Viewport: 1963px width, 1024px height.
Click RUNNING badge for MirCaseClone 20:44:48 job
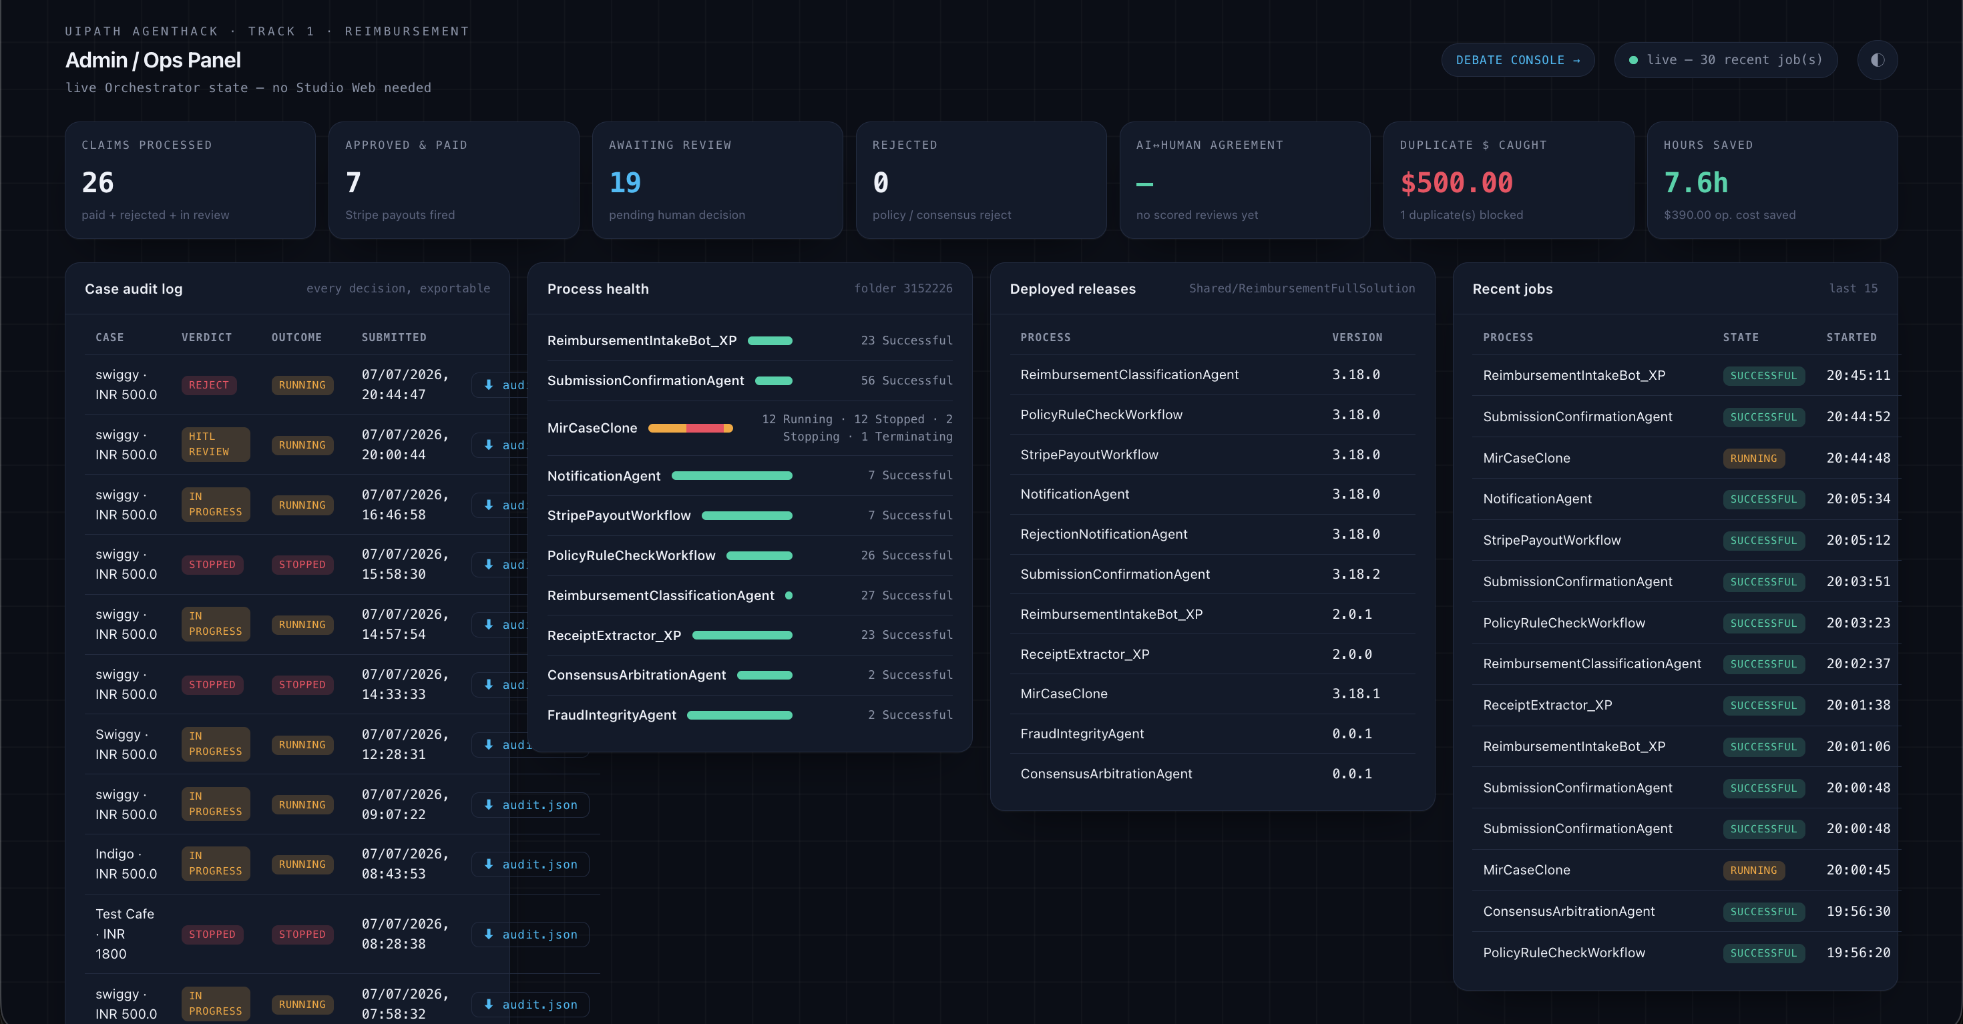click(1753, 458)
